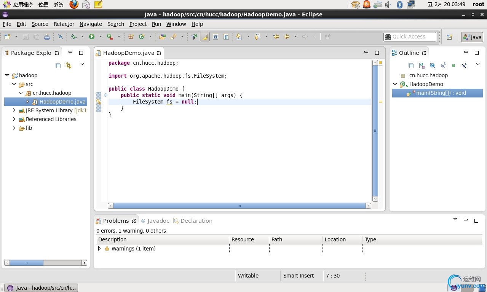
Task: Switch to the Declaration tab
Action: click(x=193, y=221)
